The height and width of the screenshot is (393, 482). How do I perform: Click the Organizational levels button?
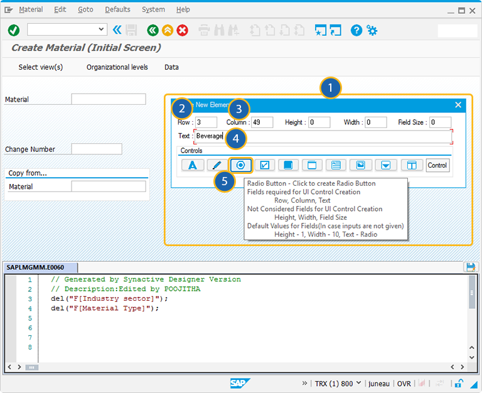click(117, 67)
